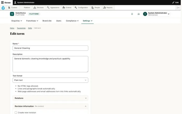The height and width of the screenshot is (114, 182).
Task: Open notifications bell icon
Action: [132, 14]
